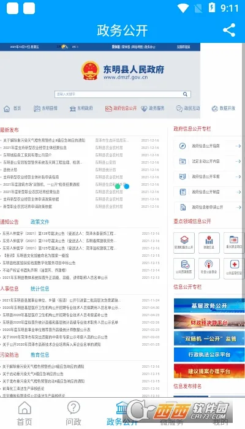Tap the Wi-Fi status icon
Image resolution: width=245 pixels, height=429 pixels.
[183, 8]
